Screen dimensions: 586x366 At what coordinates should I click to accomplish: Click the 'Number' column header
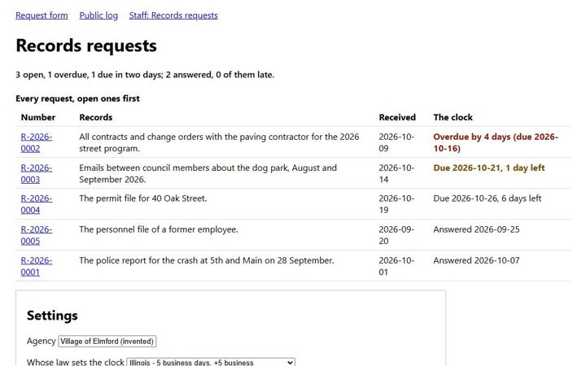pyautogui.click(x=38, y=117)
